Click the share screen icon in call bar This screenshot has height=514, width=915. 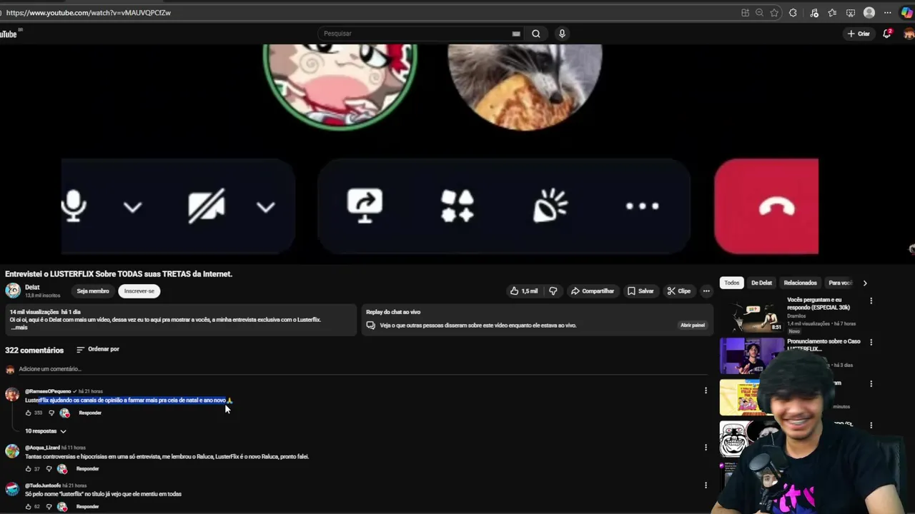(x=365, y=206)
